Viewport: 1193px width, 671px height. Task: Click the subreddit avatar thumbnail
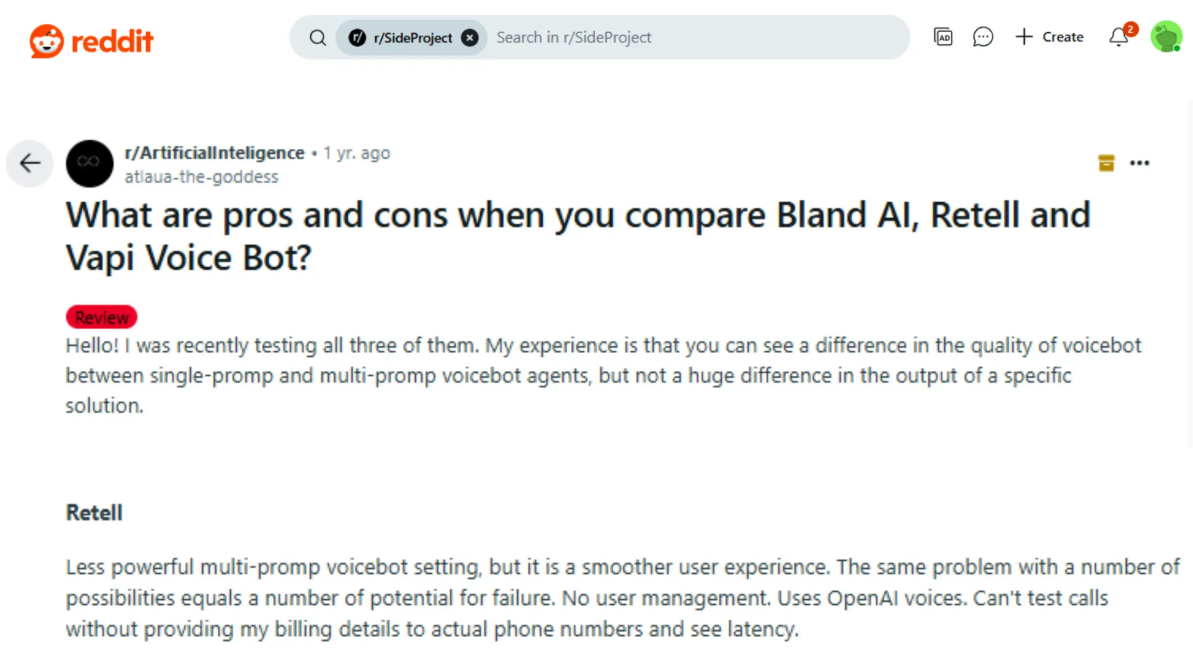click(x=89, y=163)
